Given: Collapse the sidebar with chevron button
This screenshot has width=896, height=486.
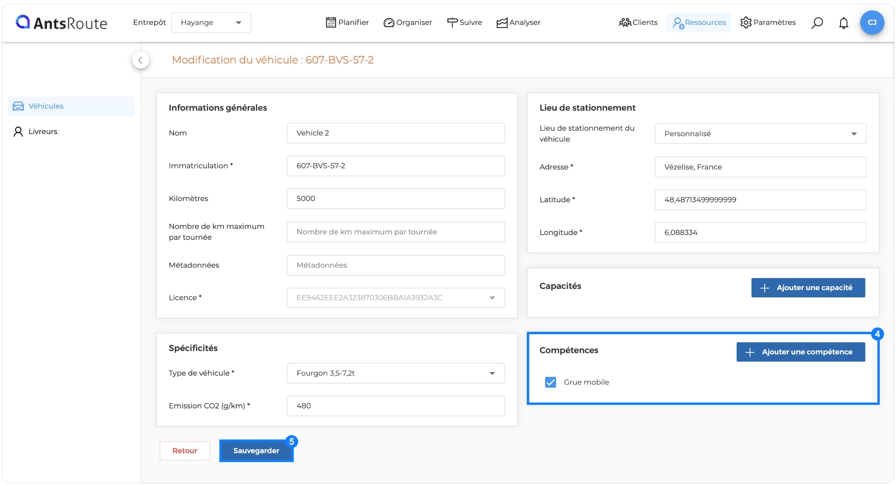Looking at the screenshot, I should tap(141, 60).
